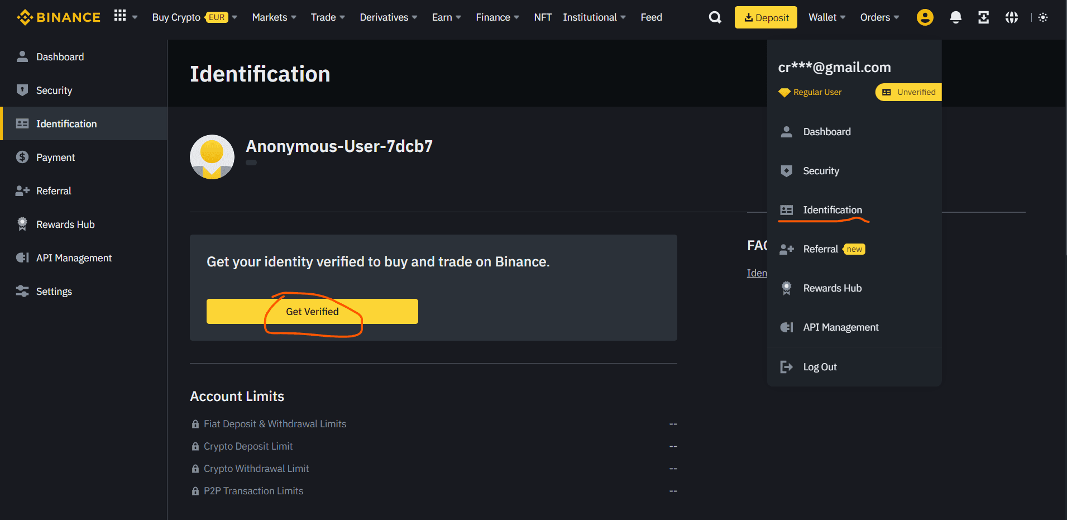
Task: Click sidebar Rewards Hub medal icon
Action: click(22, 224)
